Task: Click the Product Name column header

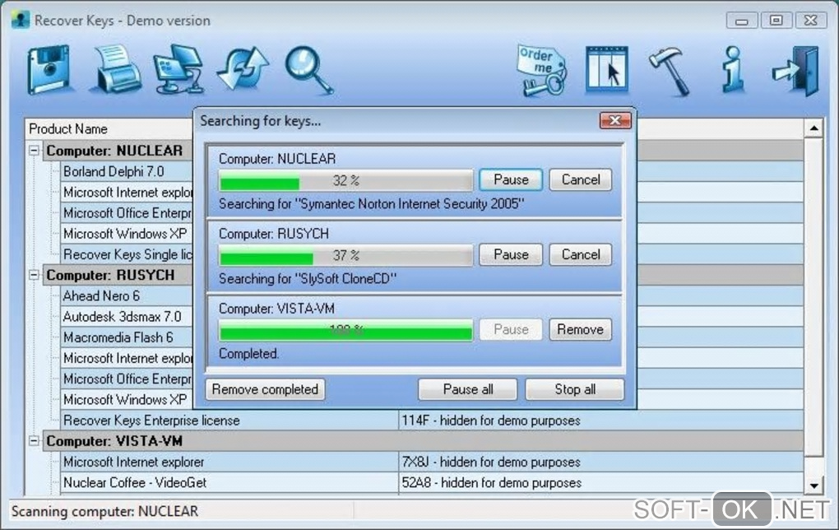Action: tap(109, 129)
